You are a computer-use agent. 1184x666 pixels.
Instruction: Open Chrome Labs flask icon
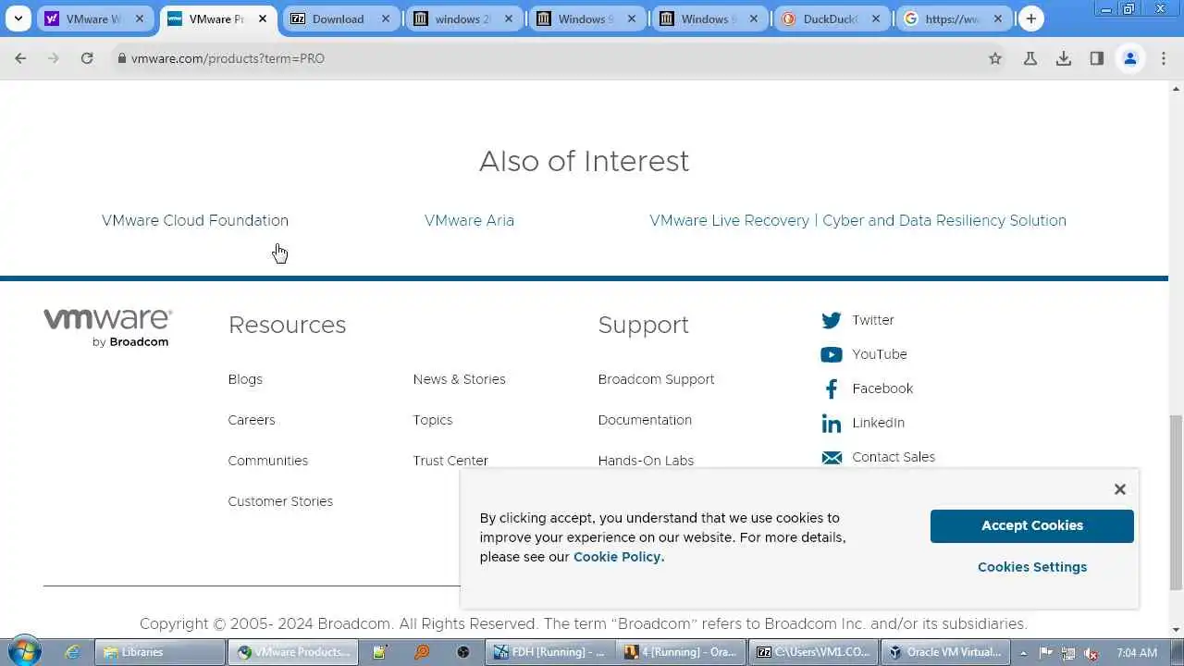(1030, 58)
